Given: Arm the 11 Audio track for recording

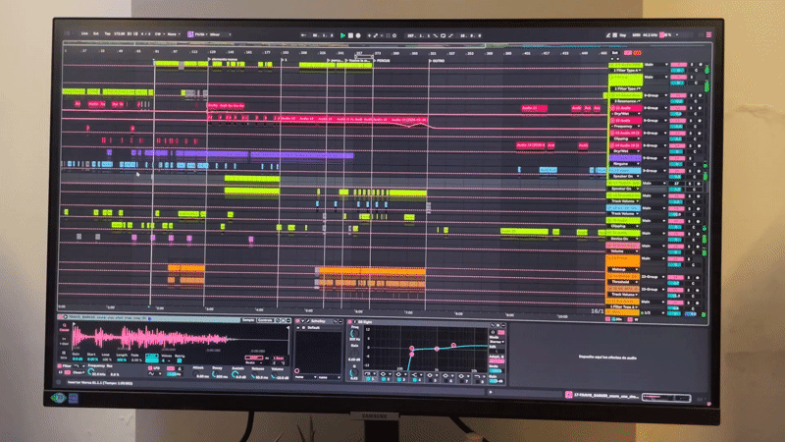Looking at the screenshot, I should click(700, 108).
